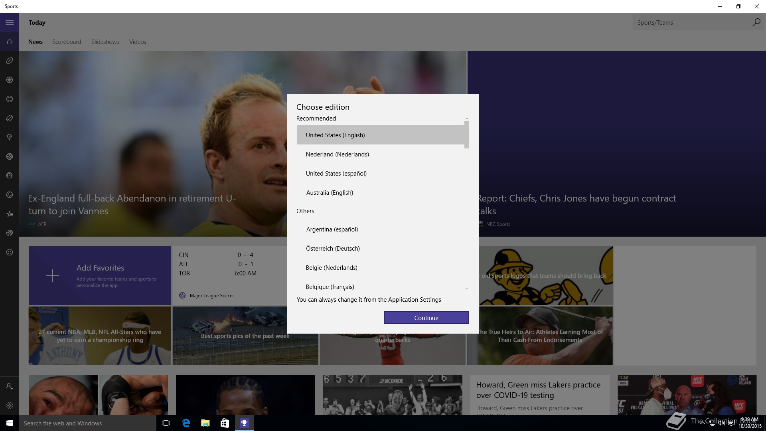Open the baseball section icon in sidebar
The height and width of the screenshot is (431, 766).
(10, 99)
